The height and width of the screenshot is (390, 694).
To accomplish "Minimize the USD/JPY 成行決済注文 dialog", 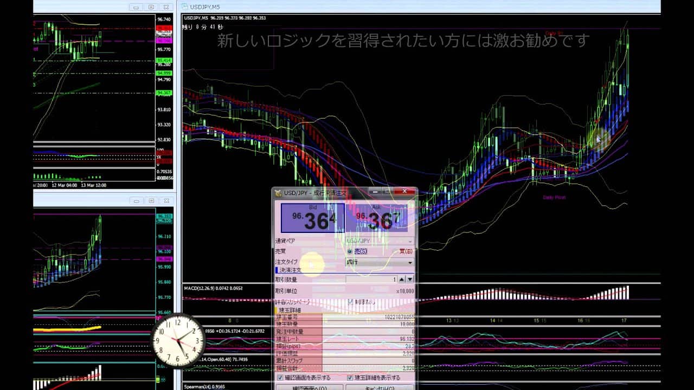I will click(374, 192).
